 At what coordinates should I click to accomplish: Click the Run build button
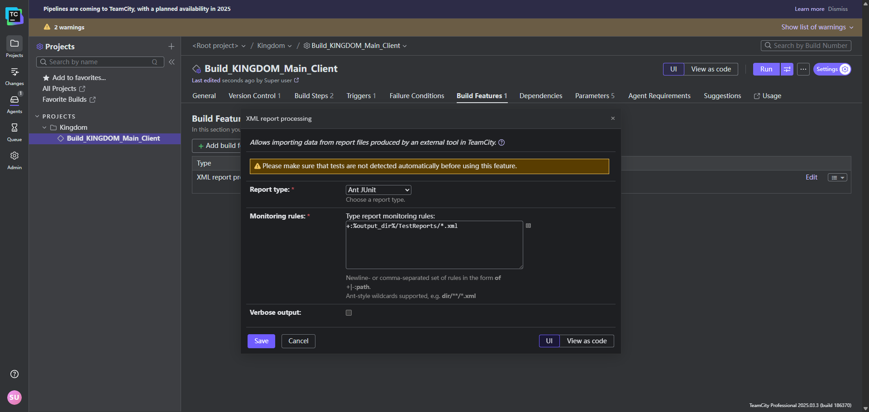pos(766,69)
